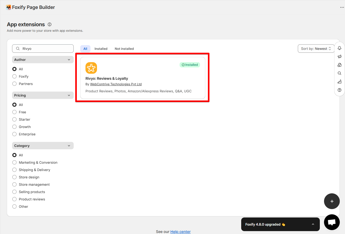This screenshot has width=345, height=234.
Task: Open the Help center link
Action: pos(180,232)
